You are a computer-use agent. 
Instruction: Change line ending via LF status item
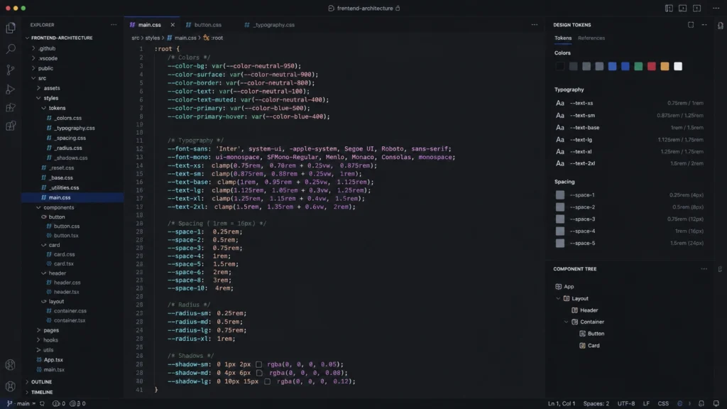click(646, 403)
